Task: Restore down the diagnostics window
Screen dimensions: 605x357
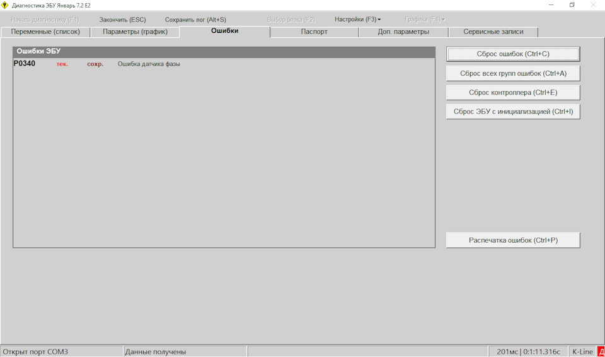Action: 572,5
